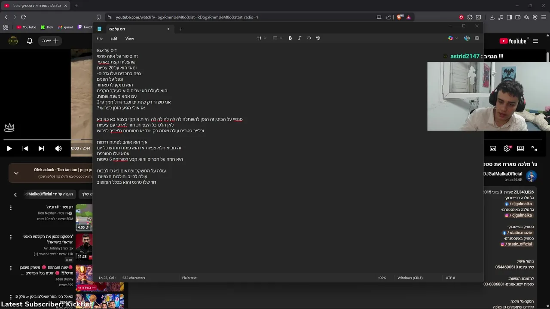Click the YouTube create 'יצירה' button
Screen dimensions: 550x309
pyautogui.click(x=50, y=41)
